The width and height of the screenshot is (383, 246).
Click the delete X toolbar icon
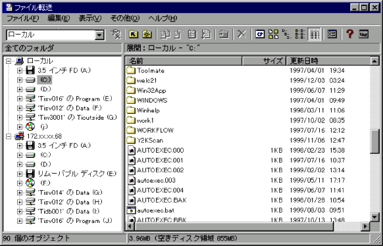pos(242,34)
